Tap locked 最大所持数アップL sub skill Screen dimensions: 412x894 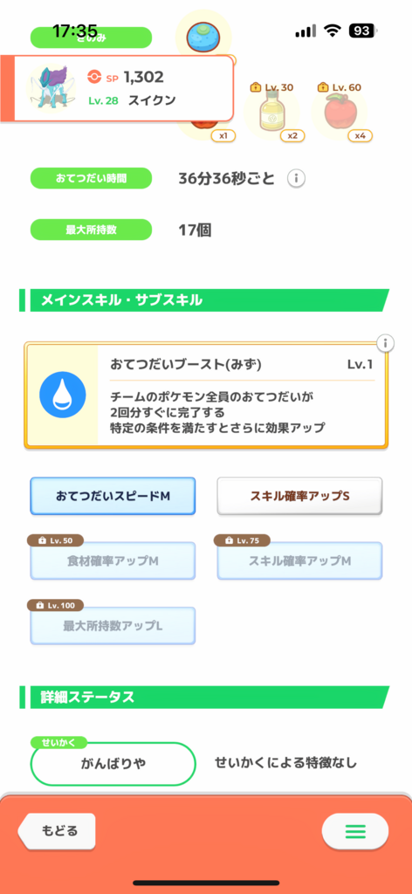tap(113, 625)
